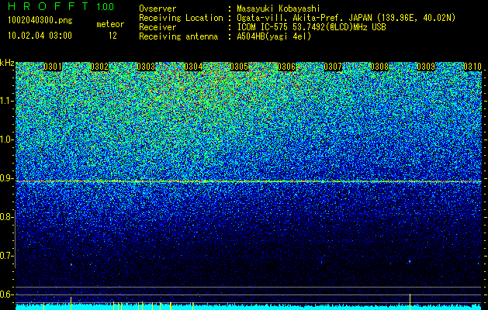
Task: Click the 0.8 frequency axis label
Action: 6,217
